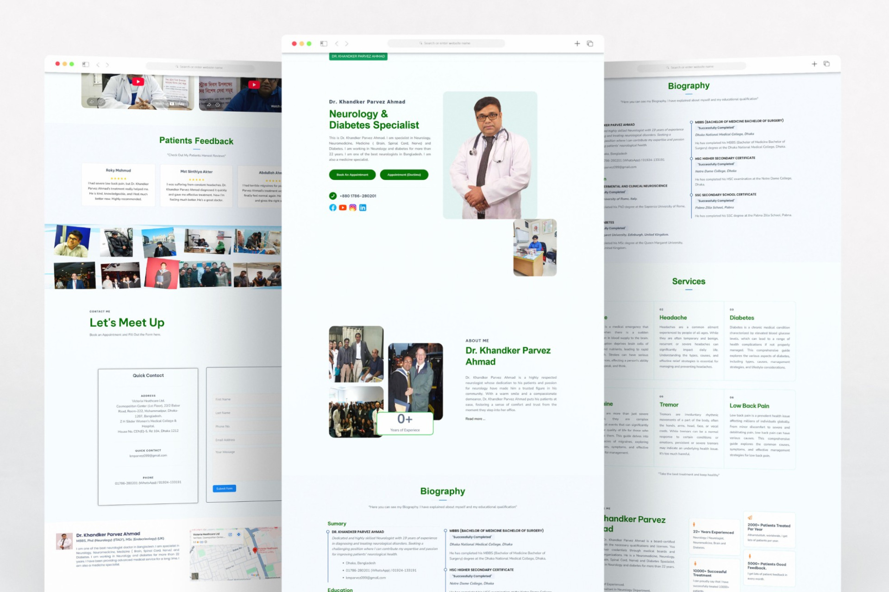Click the Let's Meet Up heading
The height and width of the screenshot is (592, 889).
pos(127,323)
